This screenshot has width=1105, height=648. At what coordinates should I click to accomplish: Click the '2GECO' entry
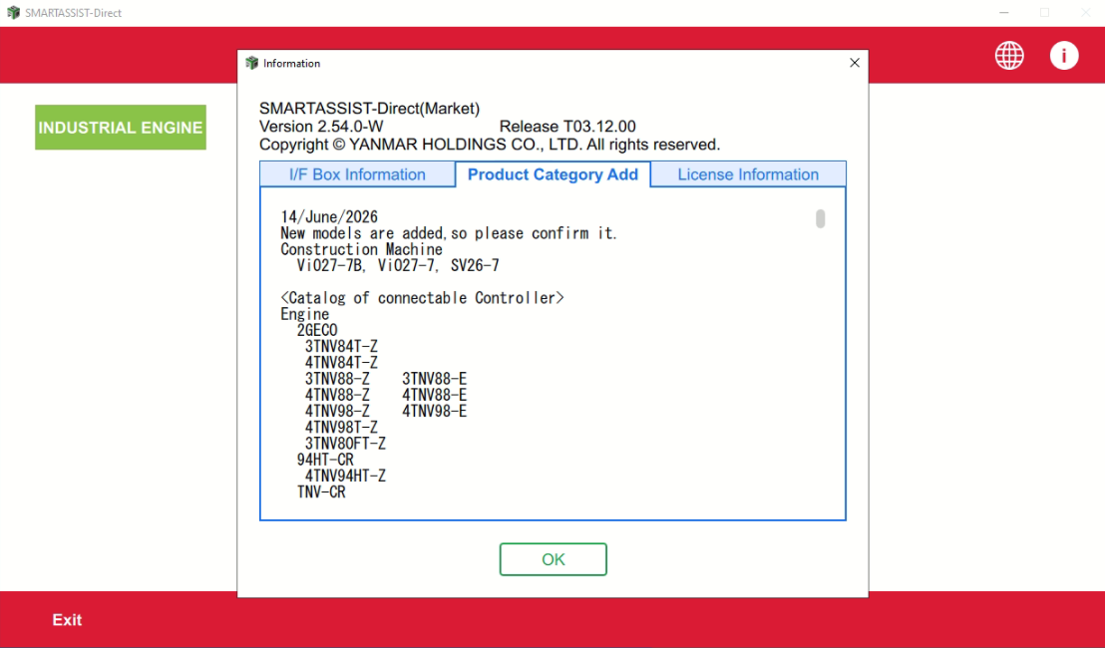317,330
